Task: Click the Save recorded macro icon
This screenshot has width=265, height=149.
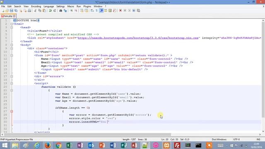Action: [x=138, y=11]
